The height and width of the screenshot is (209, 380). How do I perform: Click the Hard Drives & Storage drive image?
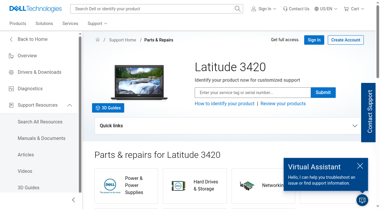click(x=178, y=186)
